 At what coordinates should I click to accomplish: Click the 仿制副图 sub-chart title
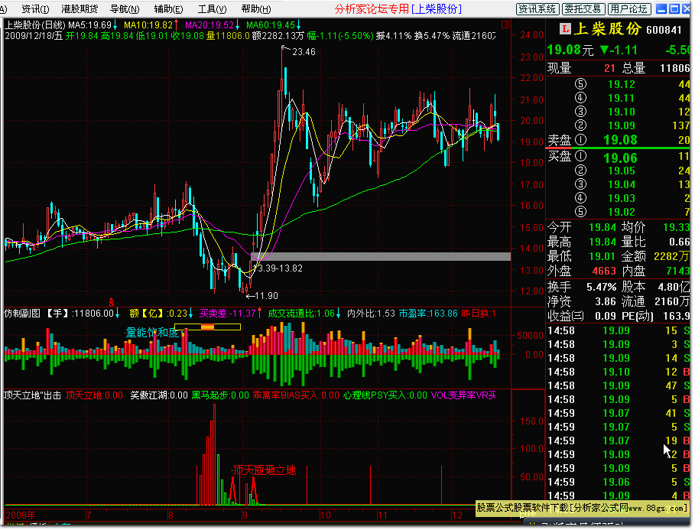click(x=22, y=314)
